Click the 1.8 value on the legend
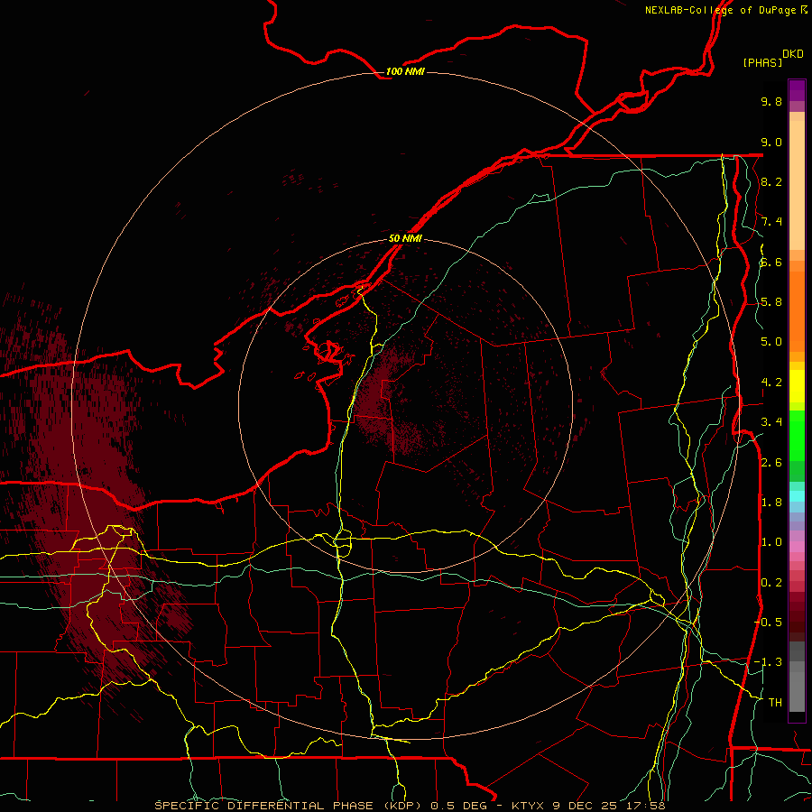The height and width of the screenshot is (812, 812). pyautogui.click(x=771, y=503)
